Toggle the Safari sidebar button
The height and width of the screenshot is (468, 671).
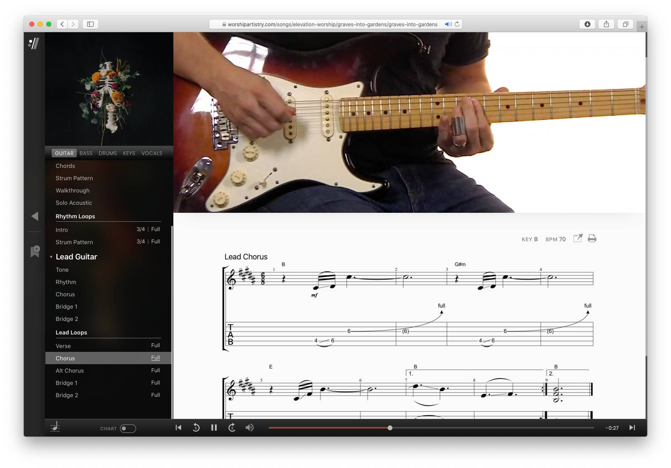tap(90, 24)
